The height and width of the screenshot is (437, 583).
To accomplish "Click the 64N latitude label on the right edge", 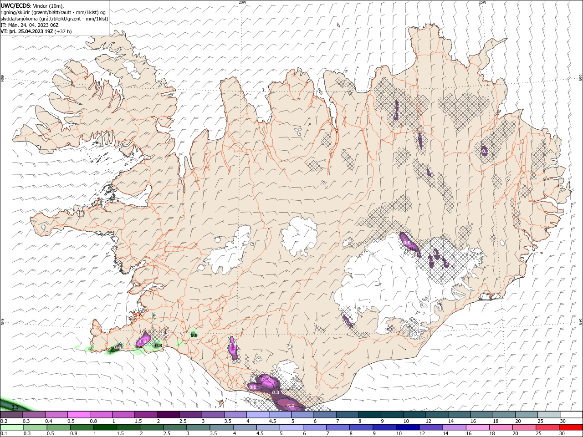I will 580,322.
